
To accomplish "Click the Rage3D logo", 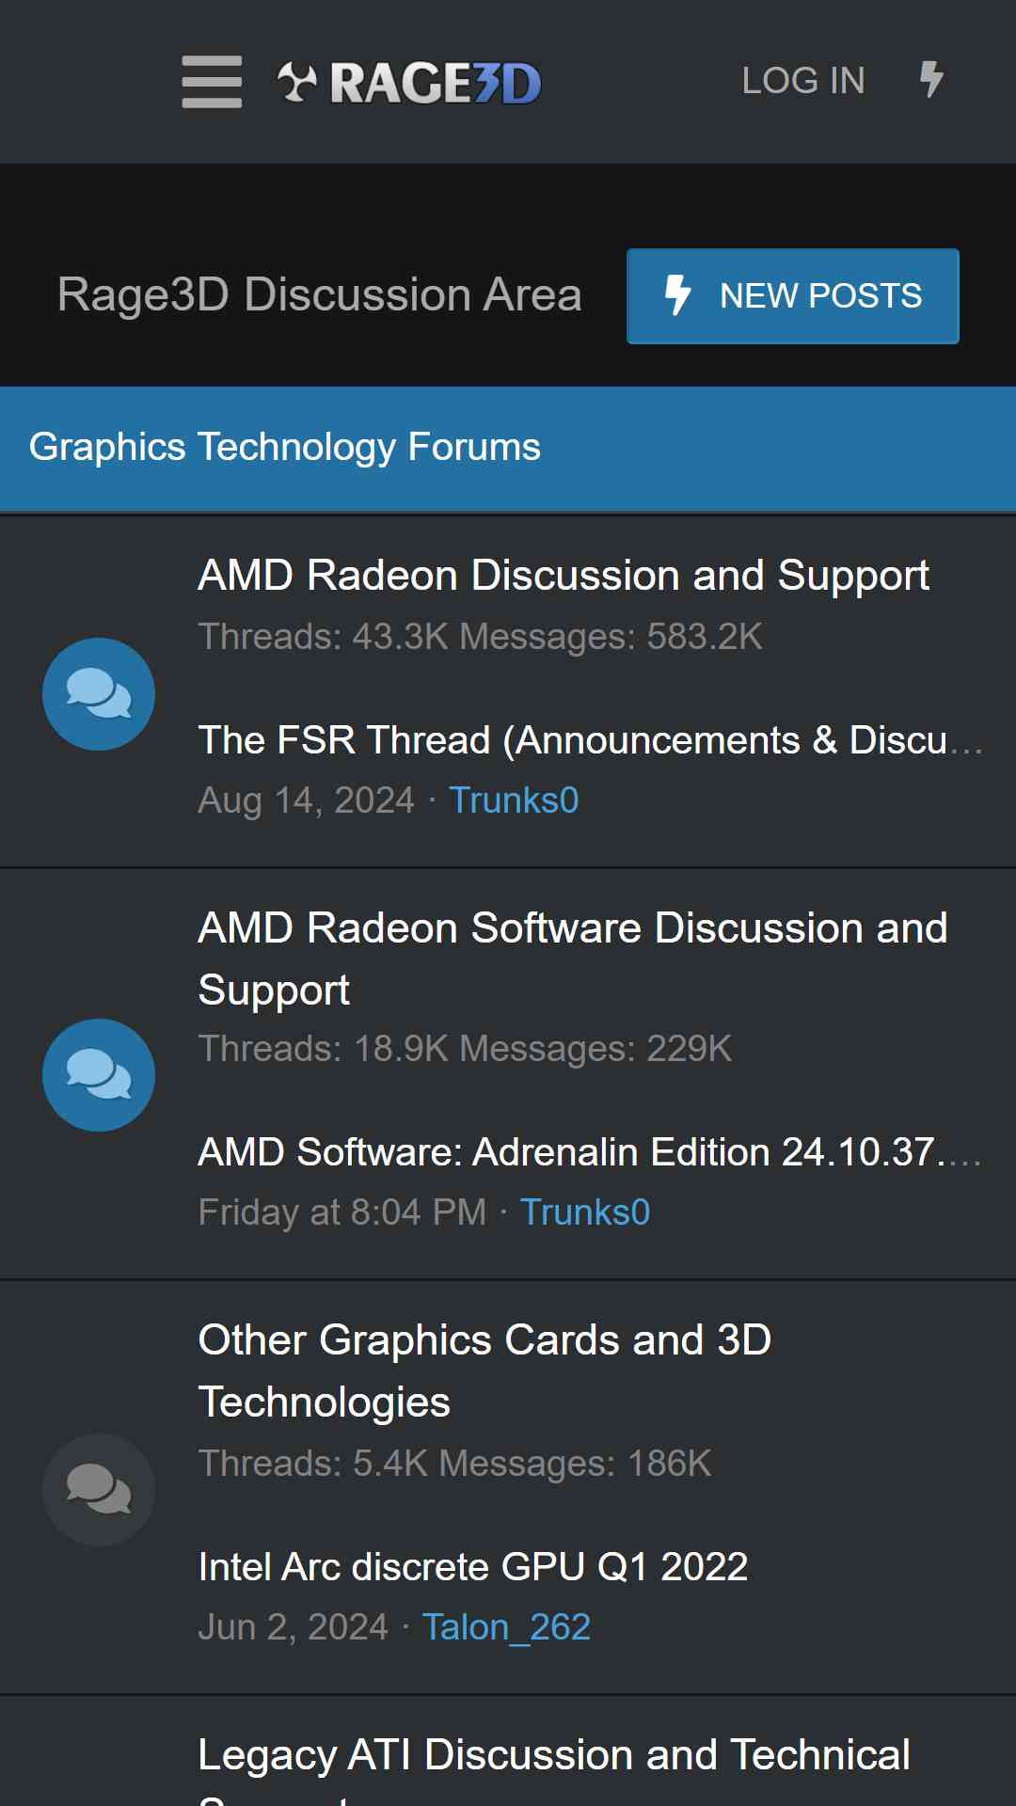I will click(409, 83).
